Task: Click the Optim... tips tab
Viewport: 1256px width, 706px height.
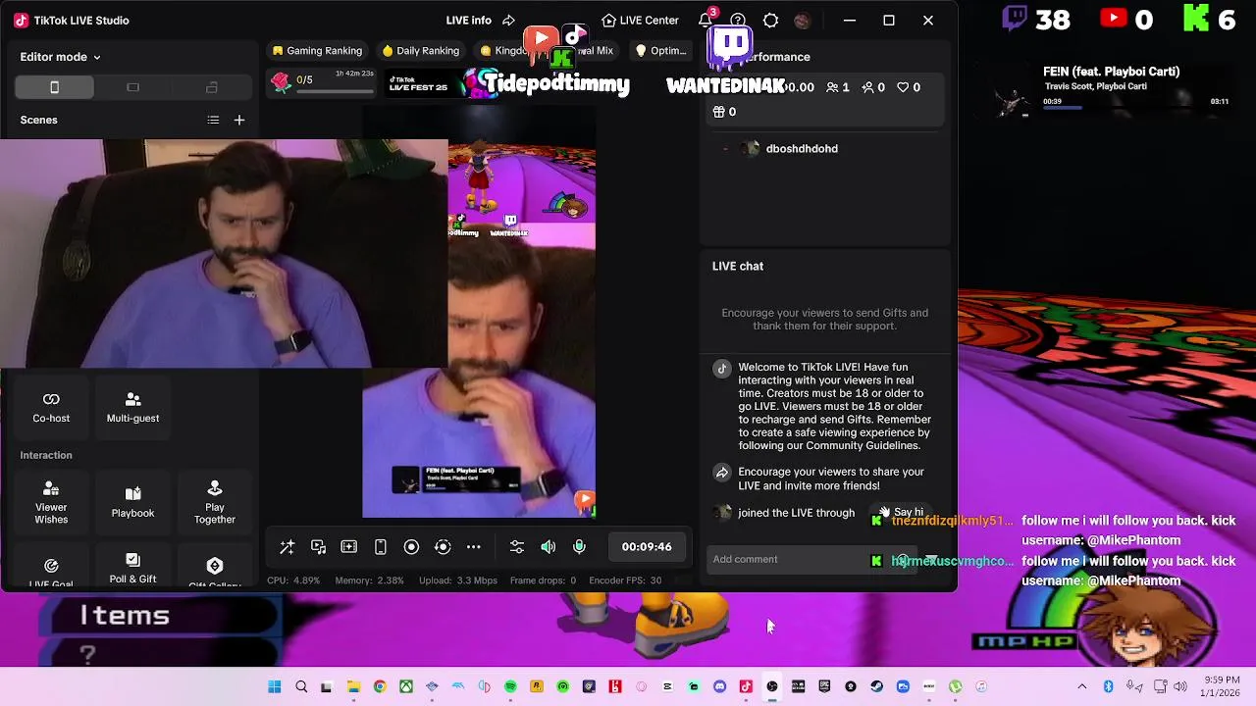Action: 660,51
